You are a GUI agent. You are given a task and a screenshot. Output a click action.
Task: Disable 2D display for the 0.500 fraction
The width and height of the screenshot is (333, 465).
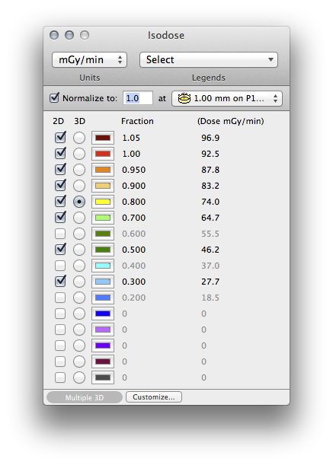[x=60, y=250]
